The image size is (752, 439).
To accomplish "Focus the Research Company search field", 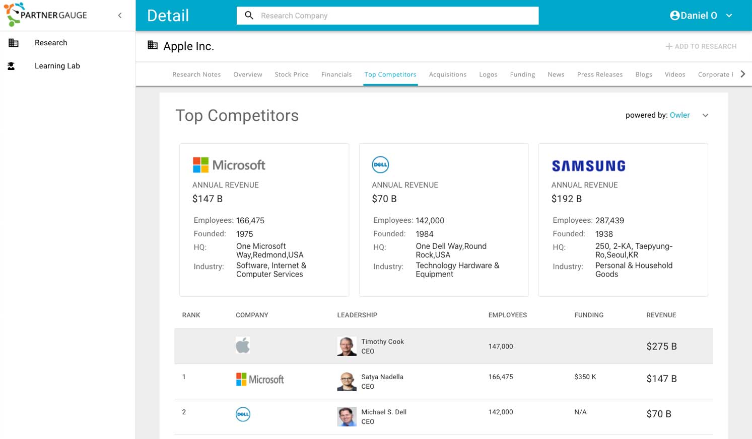I will pyautogui.click(x=387, y=16).
